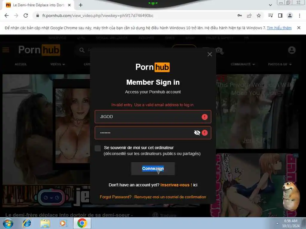Expand the PHOTOS & GIF dropdown menu
The image size is (306, 229).
tap(280, 64)
